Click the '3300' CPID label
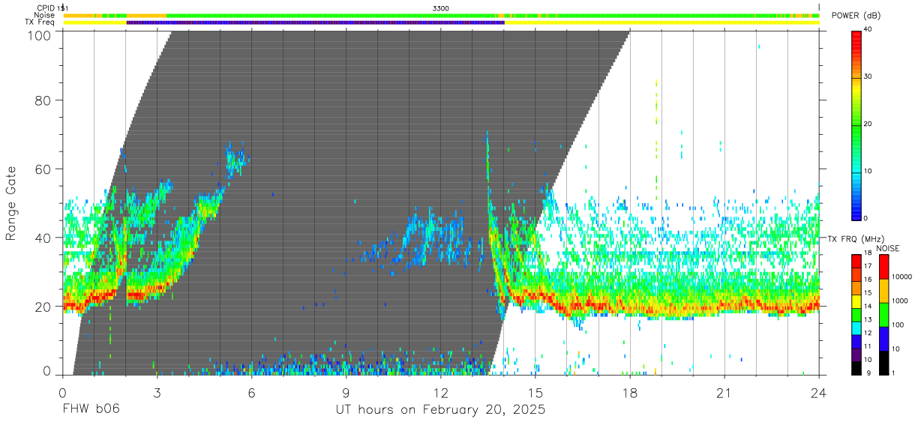 [441, 8]
